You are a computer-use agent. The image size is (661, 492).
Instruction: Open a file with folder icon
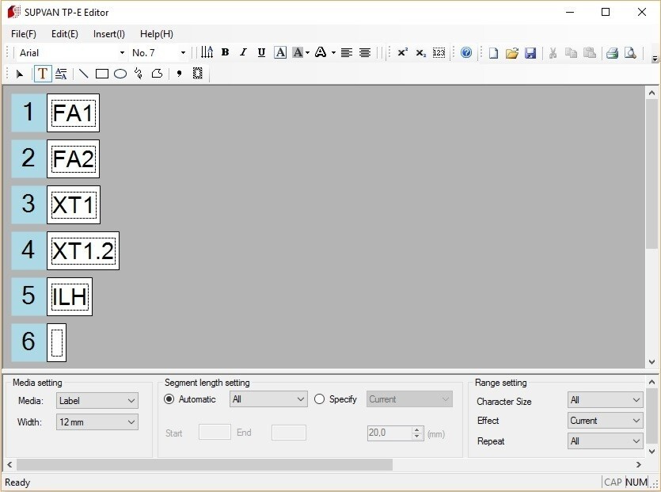(x=512, y=53)
